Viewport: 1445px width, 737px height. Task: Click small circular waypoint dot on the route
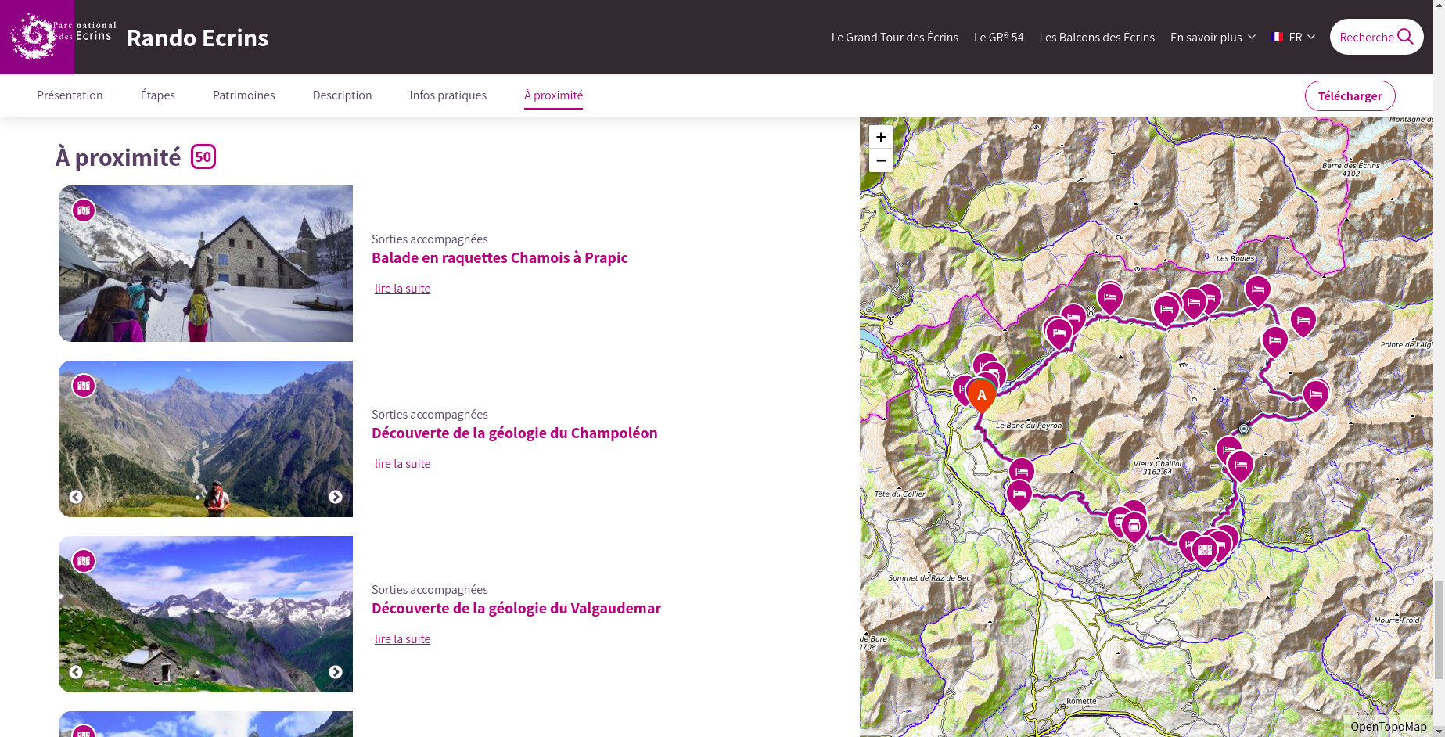(x=1244, y=429)
